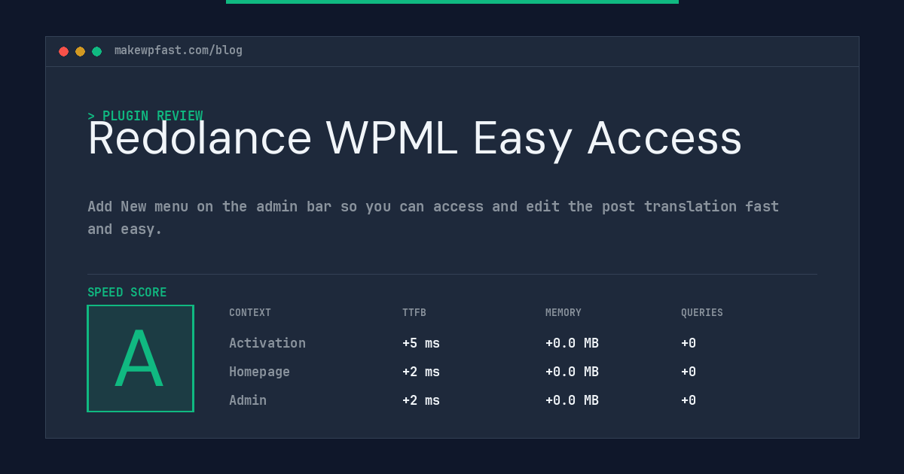Screen dimensions: 904x474
Task: Click the grade 'A' score box
Action: pyautogui.click(x=140, y=358)
